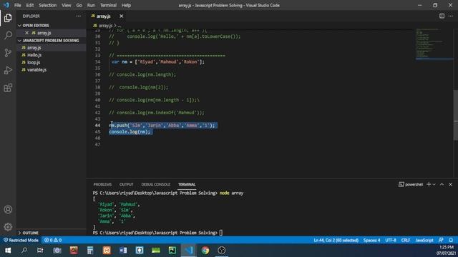Open Windows taskbar search
This screenshot has height=257, width=458.
(24, 251)
